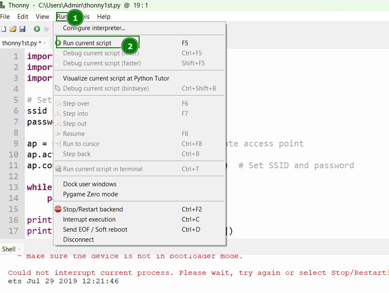The image size is (389, 293).
Task: Select Disconnect in Run menu
Action: click(140, 239)
